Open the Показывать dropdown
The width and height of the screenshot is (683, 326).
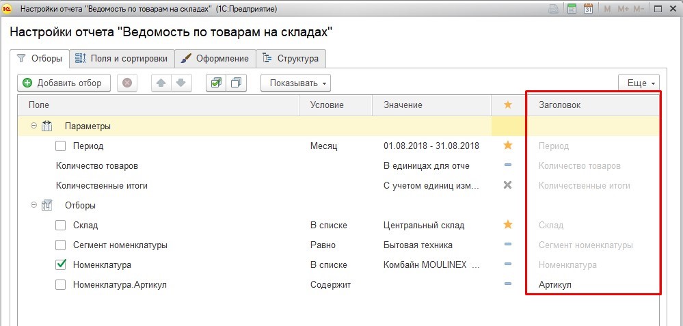[x=295, y=83]
